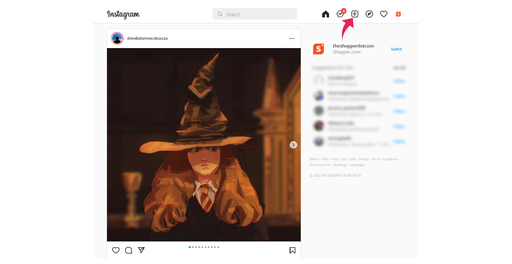This screenshot has width=512, height=264.
Task: Open the profile avatar in top bar
Action: tap(398, 14)
